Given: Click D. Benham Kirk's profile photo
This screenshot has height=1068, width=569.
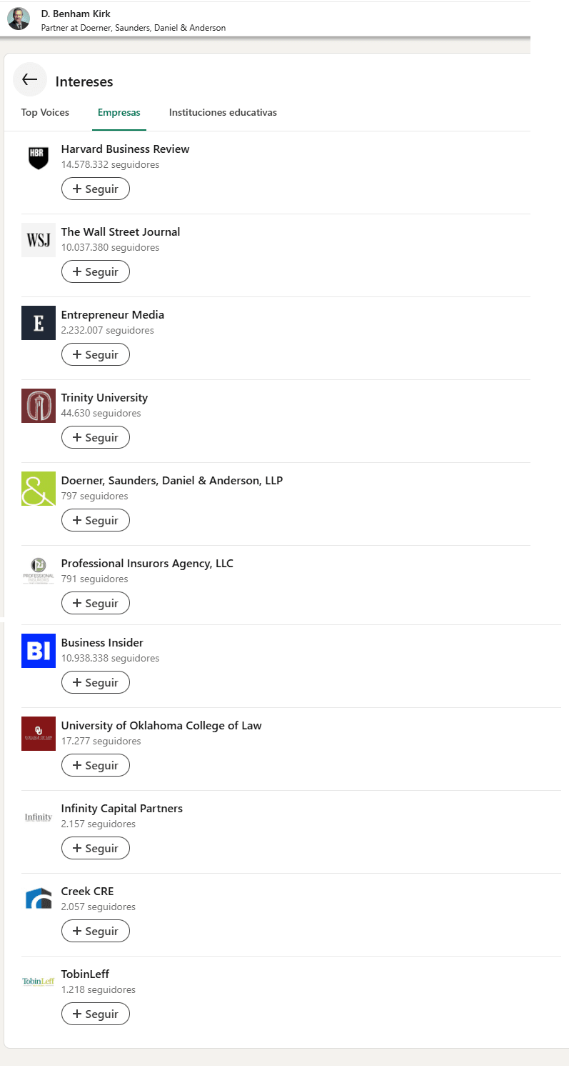Looking at the screenshot, I should (x=19, y=19).
